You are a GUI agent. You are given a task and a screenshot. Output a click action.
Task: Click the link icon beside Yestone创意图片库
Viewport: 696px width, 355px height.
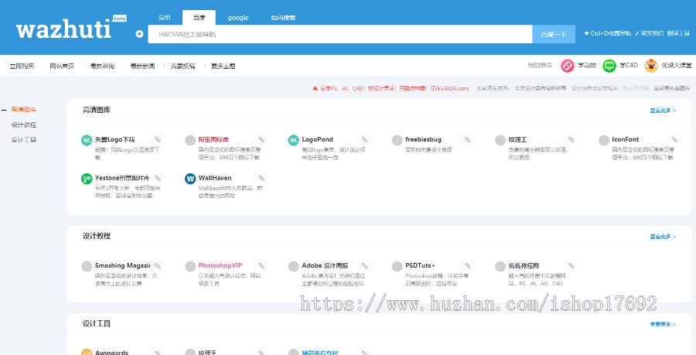tap(158, 178)
